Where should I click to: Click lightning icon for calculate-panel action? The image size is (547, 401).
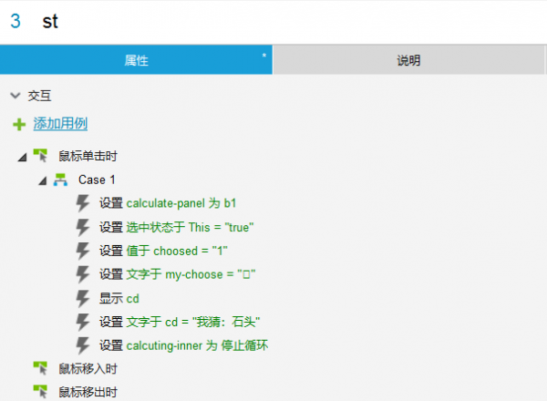pyautogui.click(x=83, y=203)
